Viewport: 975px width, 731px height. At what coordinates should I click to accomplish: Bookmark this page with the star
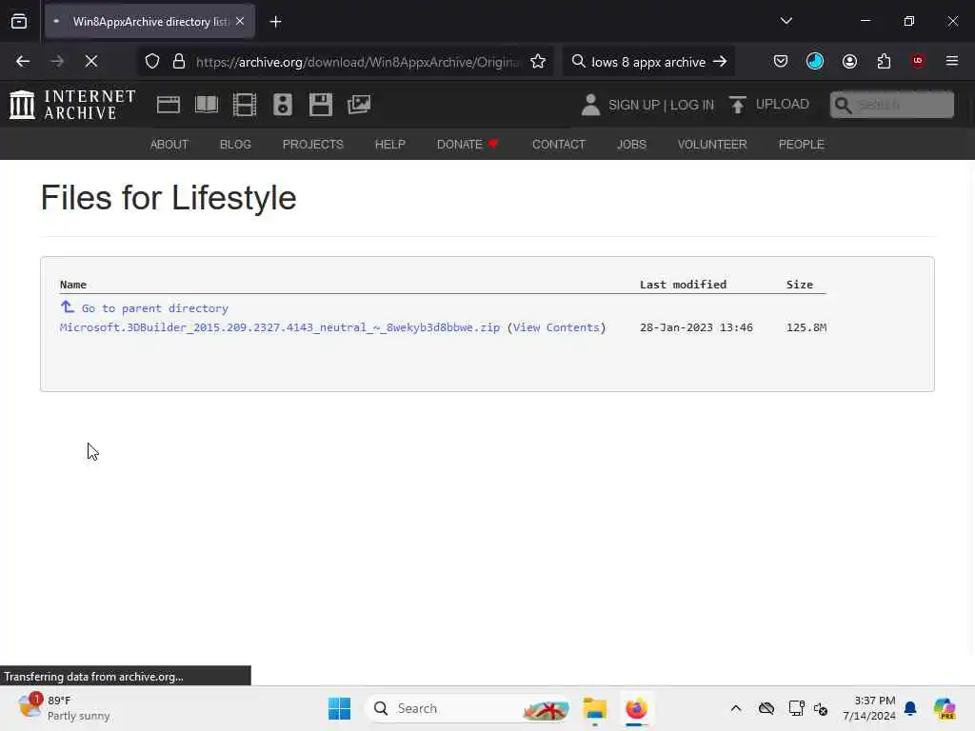tap(538, 62)
